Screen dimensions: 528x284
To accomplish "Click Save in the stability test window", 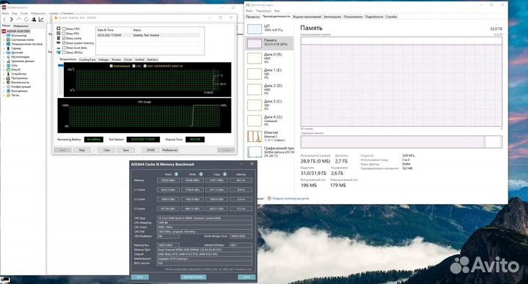I will pos(126,150).
